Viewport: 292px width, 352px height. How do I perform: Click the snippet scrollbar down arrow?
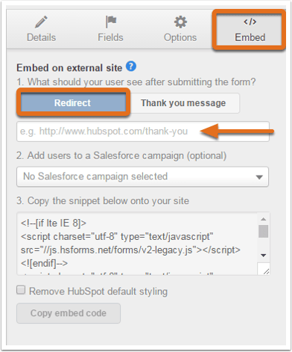[x=264, y=256]
